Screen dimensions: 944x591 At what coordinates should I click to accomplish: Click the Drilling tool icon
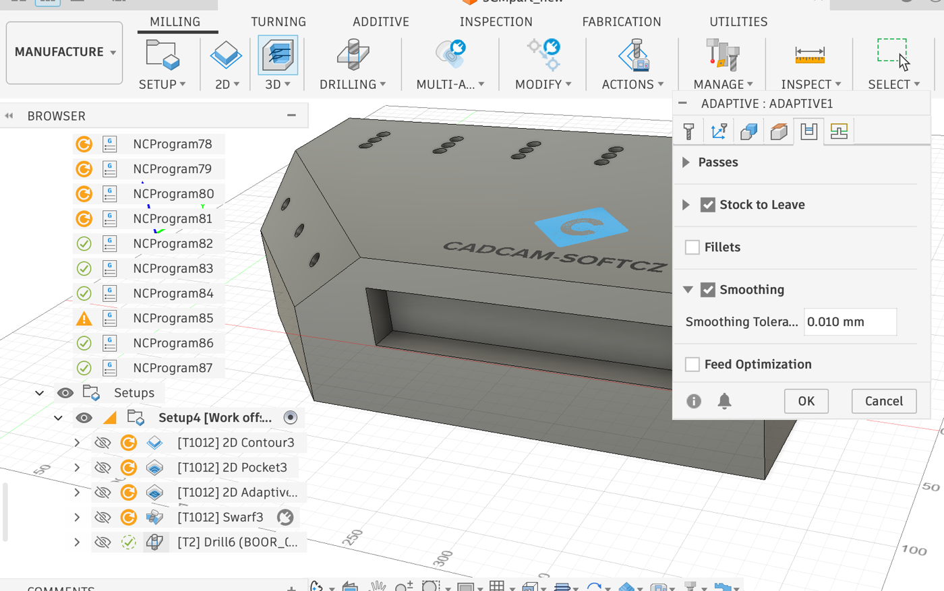tap(353, 55)
